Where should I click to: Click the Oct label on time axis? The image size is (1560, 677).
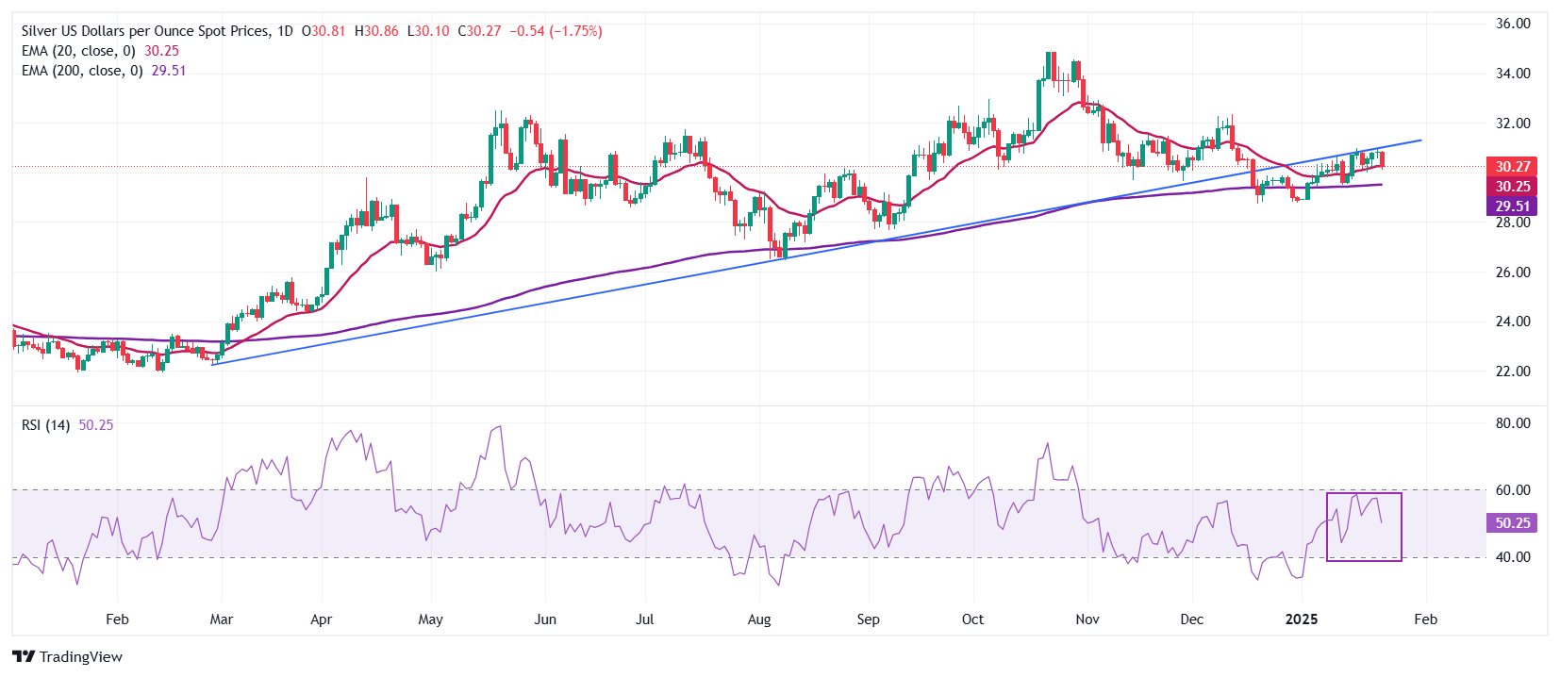(x=972, y=619)
